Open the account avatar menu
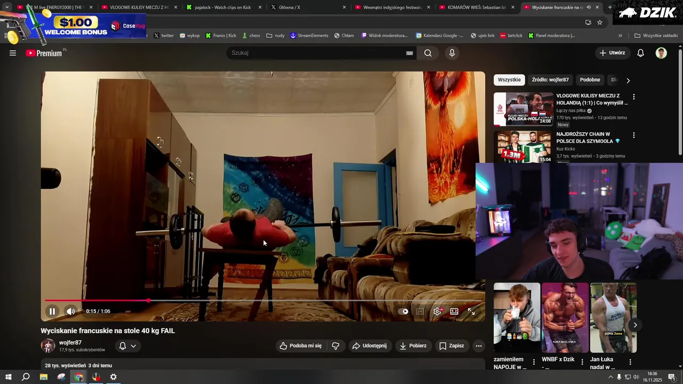The height and width of the screenshot is (384, 683). tap(661, 53)
